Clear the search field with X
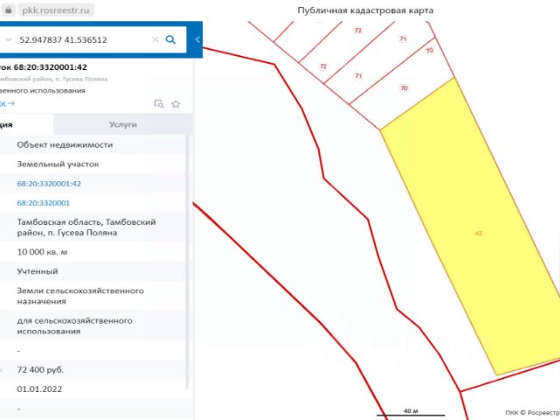Screen dimensions: 560x420 pos(156,39)
